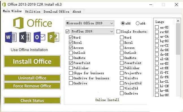Uncheck Access in the ProPlus list
The height and width of the screenshot is (112, 183).
click(x=71, y=48)
